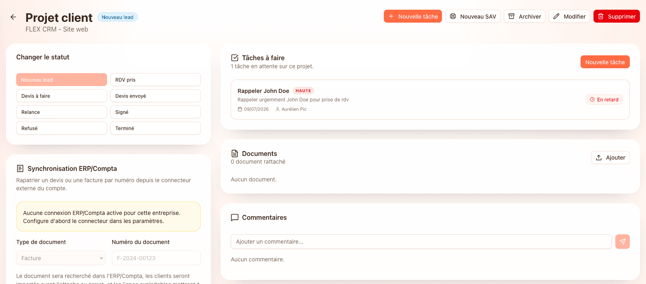Screen dimensions: 646x284
Task: Open the Type de document dropdown
Action: [x=61, y=258]
